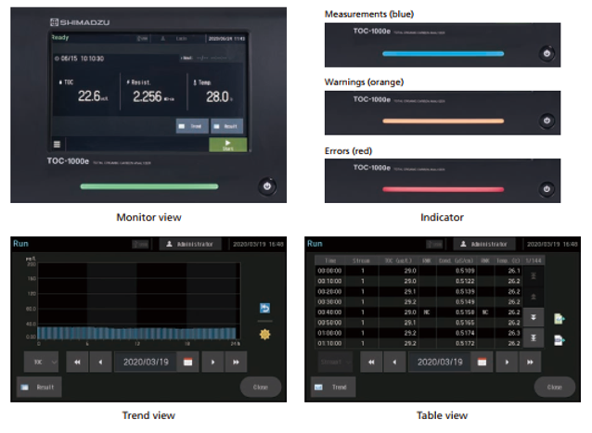Click the red error indicator bar
Viewport: 592px width, 433px height.
click(x=443, y=189)
